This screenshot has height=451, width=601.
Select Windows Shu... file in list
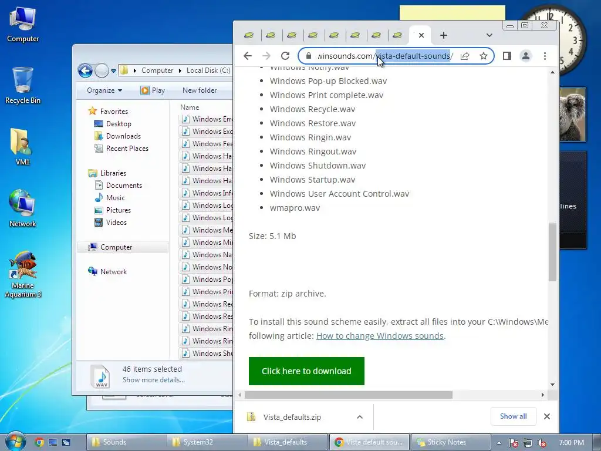point(206,353)
